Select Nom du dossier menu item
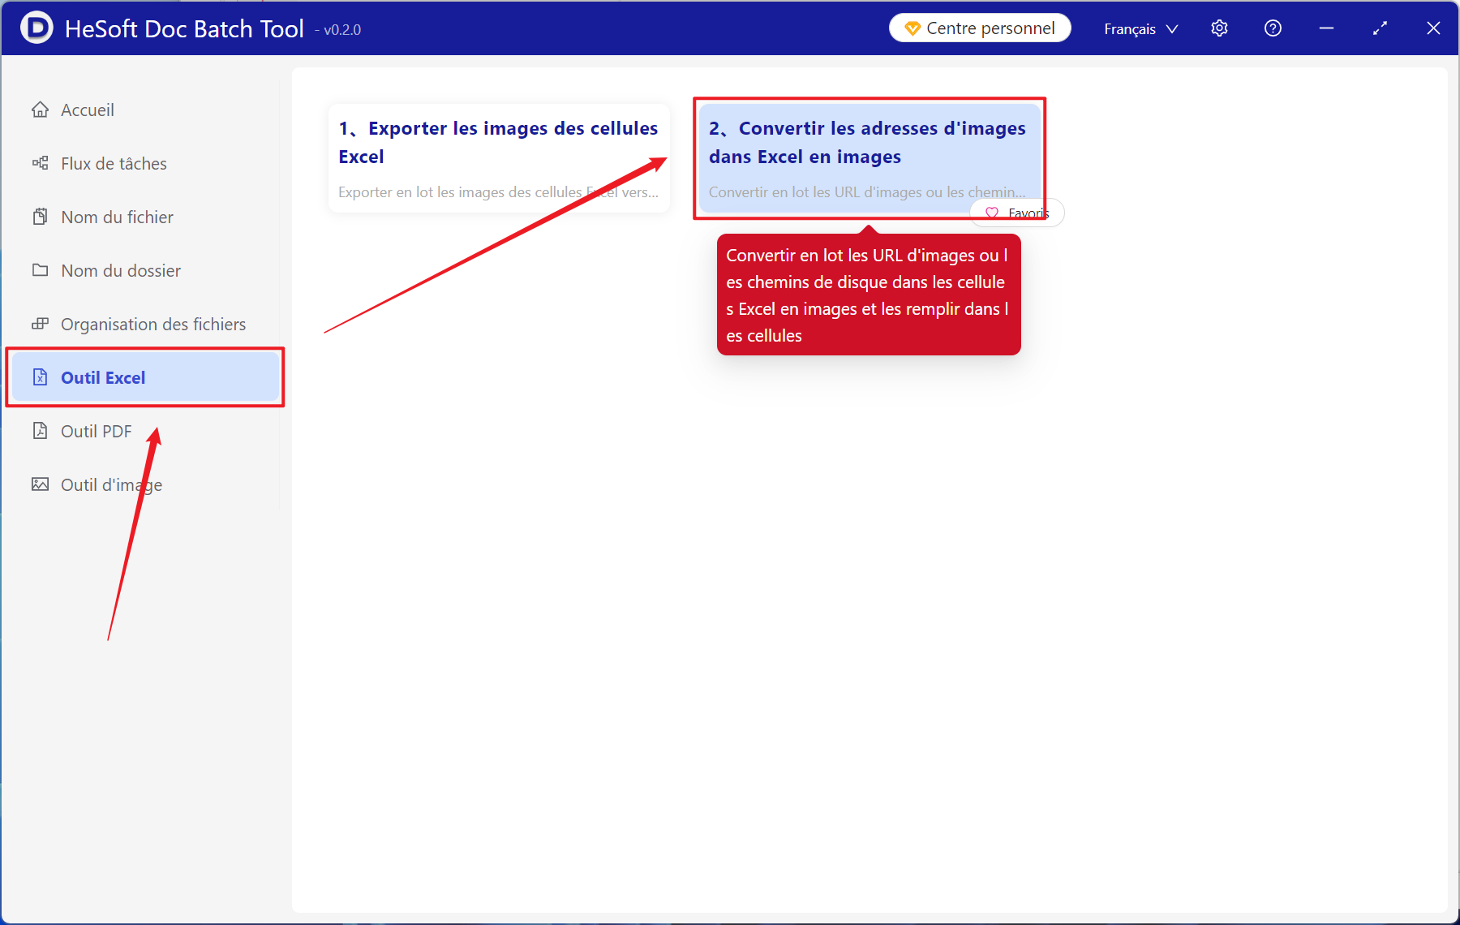The width and height of the screenshot is (1460, 925). 144,270
